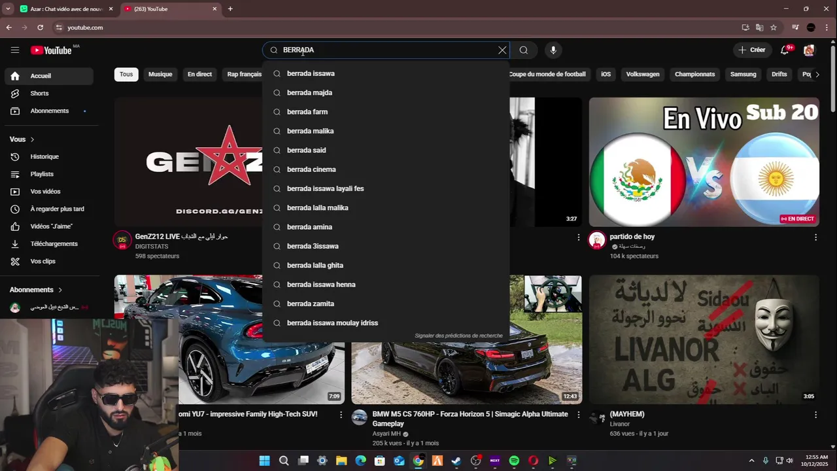The image size is (837, 471).
Task: Open À regarder plus tard
Action: 50,209
